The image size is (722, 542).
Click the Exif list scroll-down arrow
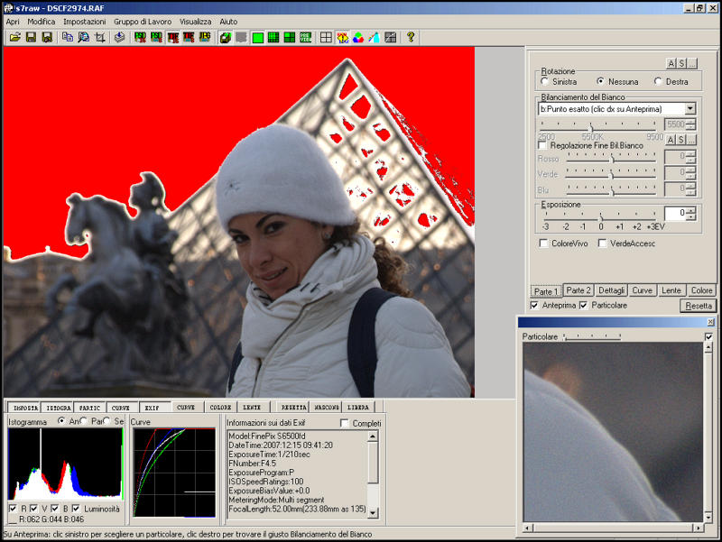coord(373,512)
